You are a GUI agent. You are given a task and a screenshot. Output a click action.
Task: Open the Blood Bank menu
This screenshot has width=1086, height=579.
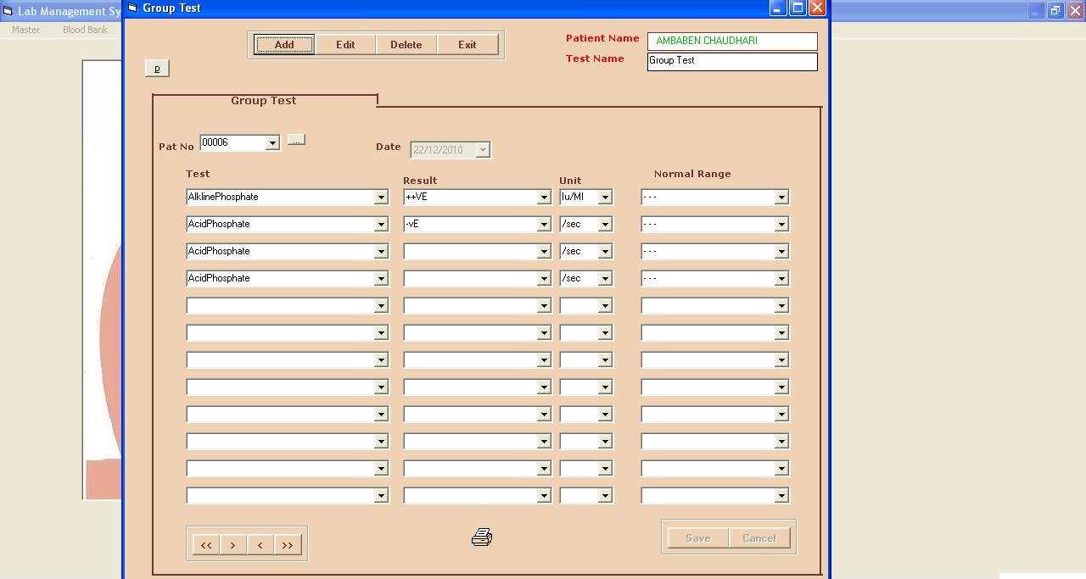pyautogui.click(x=85, y=30)
